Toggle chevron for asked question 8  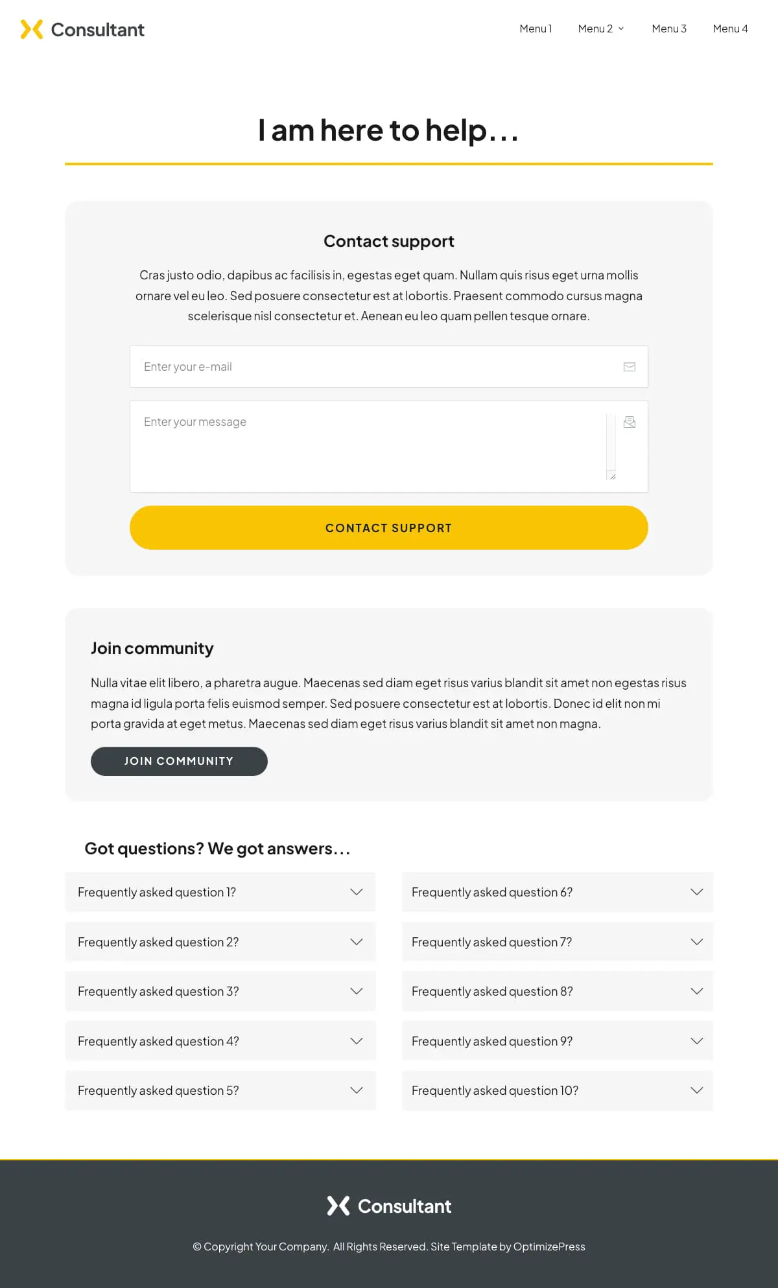pyautogui.click(x=697, y=991)
